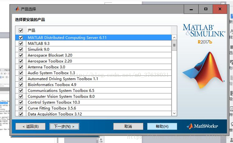
Task: Uncheck MATLAB Distributed Computing Server 6.11
Action: [x=21, y=37]
